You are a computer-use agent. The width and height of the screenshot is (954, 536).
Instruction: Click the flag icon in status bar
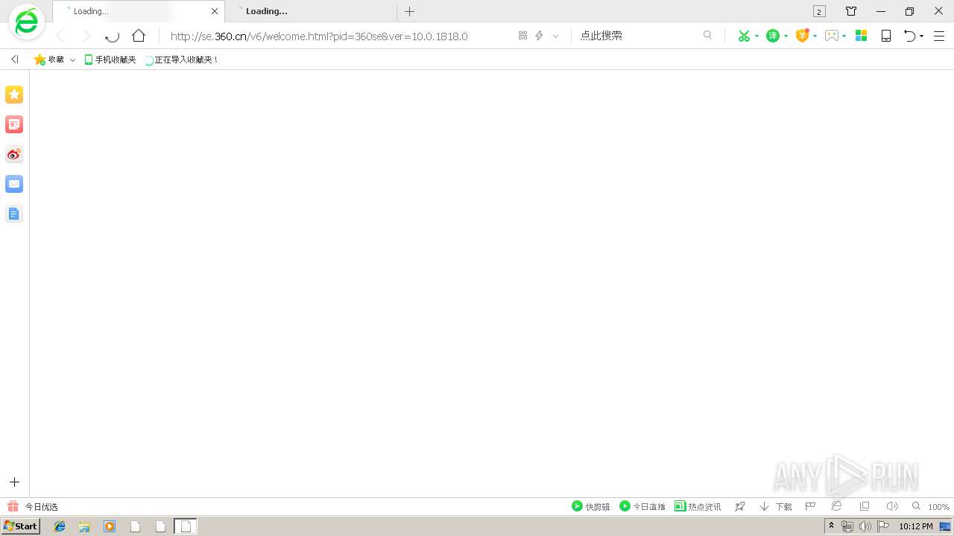click(x=811, y=506)
